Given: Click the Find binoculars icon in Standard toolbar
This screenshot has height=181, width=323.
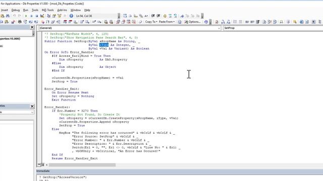Looking at the screenshot, I should tap(8, 16).
